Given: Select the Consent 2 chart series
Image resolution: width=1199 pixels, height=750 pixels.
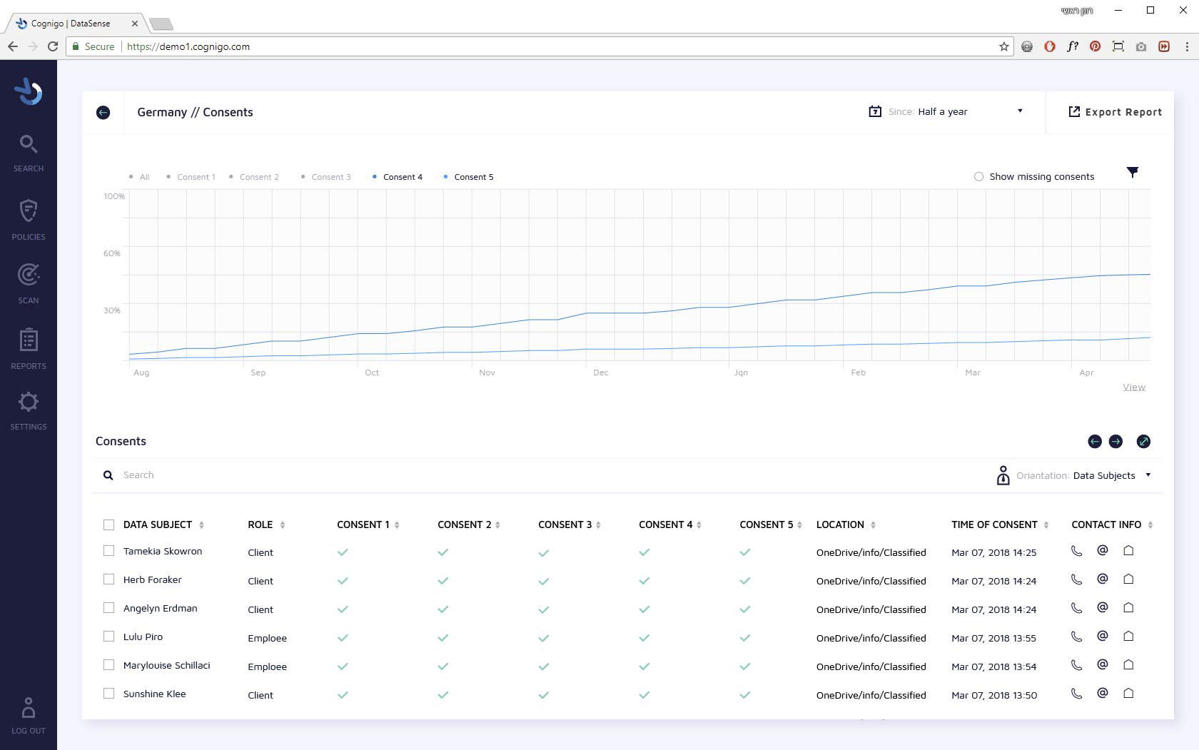Looking at the screenshot, I should [253, 177].
